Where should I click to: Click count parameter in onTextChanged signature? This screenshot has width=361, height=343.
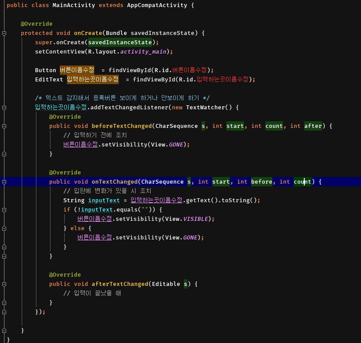[302, 182]
